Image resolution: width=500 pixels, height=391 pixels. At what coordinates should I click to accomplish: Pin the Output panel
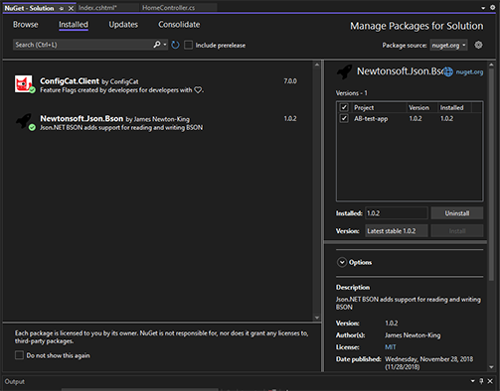(x=481, y=381)
